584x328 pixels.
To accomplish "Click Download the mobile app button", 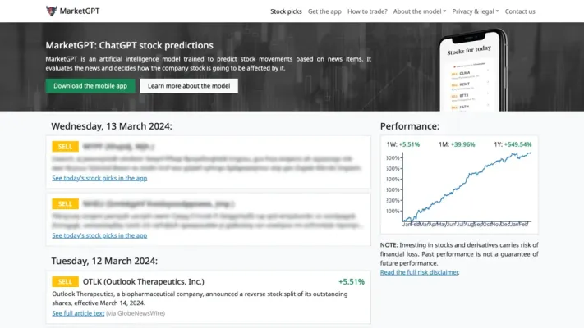I will point(90,85).
